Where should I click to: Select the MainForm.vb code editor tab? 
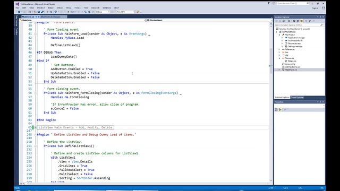[28, 17]
